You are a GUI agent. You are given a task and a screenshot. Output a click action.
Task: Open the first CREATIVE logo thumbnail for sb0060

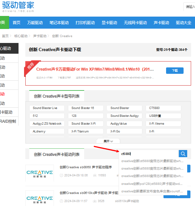(40, 173)
